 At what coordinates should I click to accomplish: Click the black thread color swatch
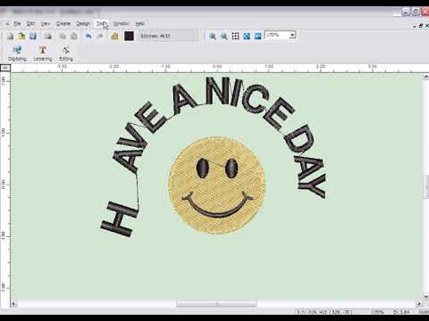pos(129,37)
